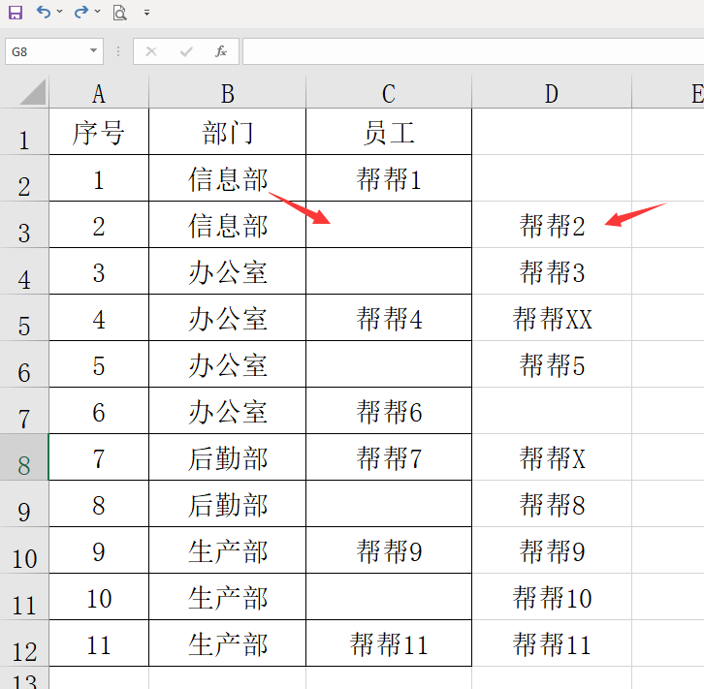Click empty cell C11 in row 11
The height and width of the screenshot is (689, 704).
pyautogui.click(x=389, y=597)
